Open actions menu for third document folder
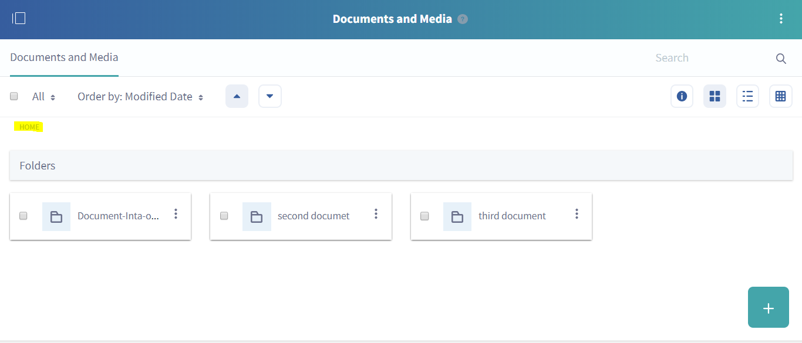The image size is (802, 343). pos(577,214)
